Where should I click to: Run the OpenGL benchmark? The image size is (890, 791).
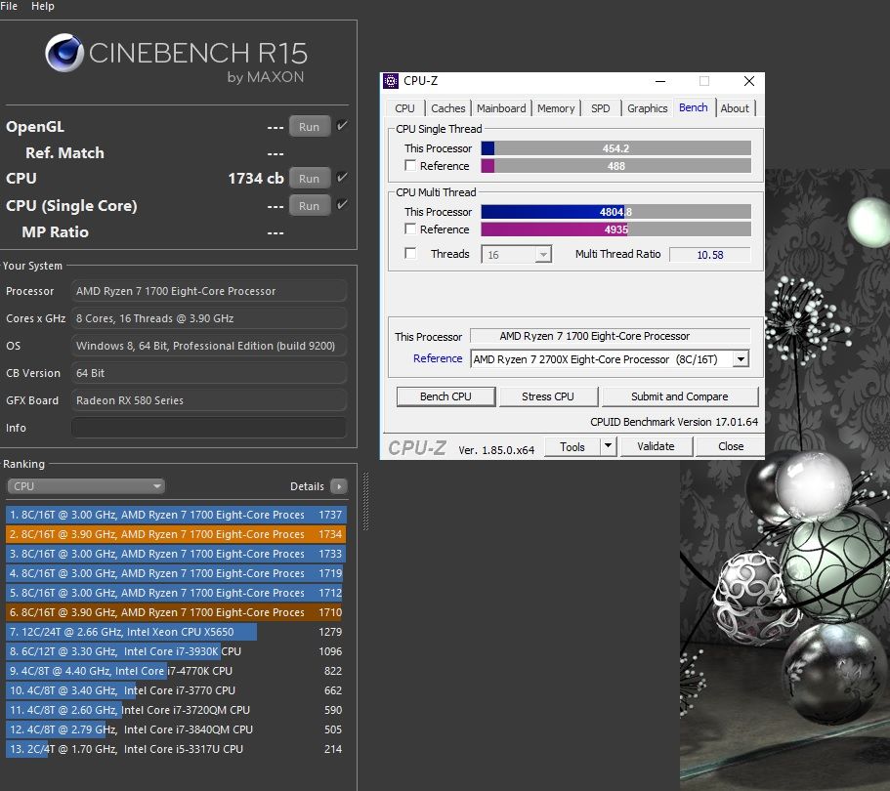click(310, 127)
